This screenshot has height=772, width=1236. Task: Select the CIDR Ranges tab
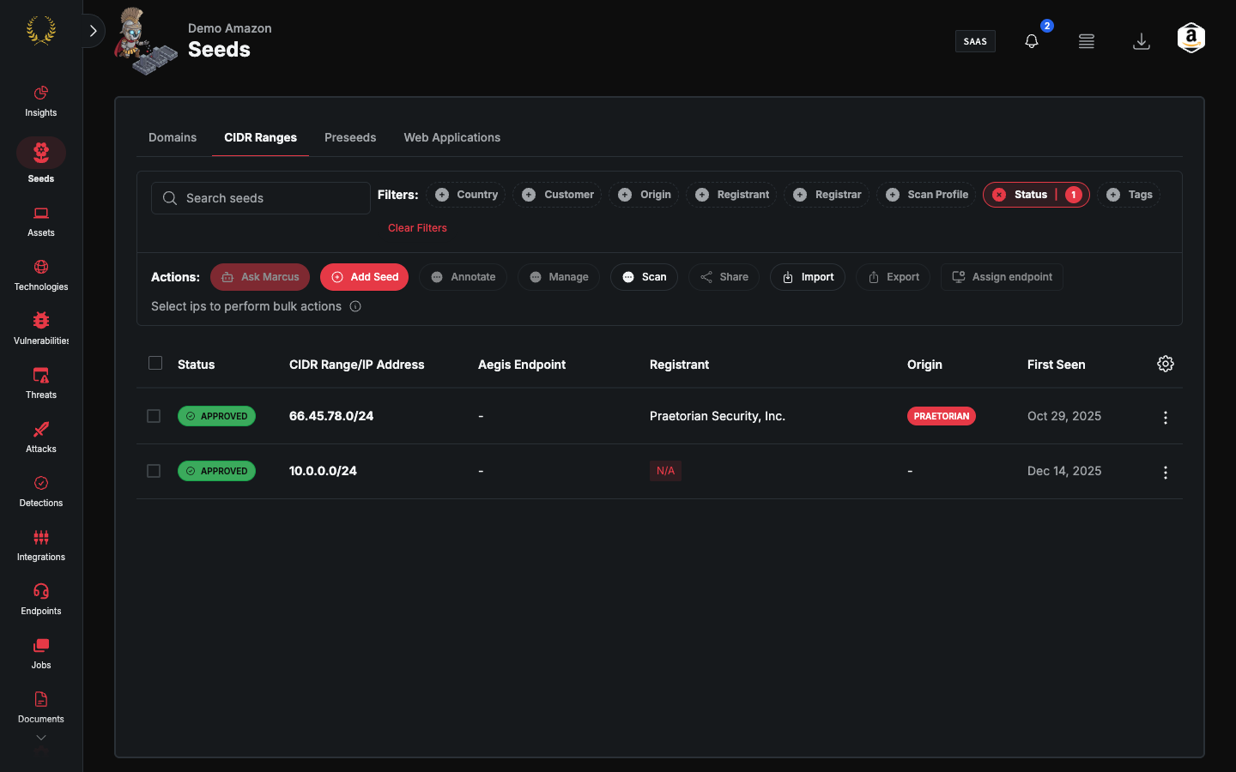[x=261, y=137]
